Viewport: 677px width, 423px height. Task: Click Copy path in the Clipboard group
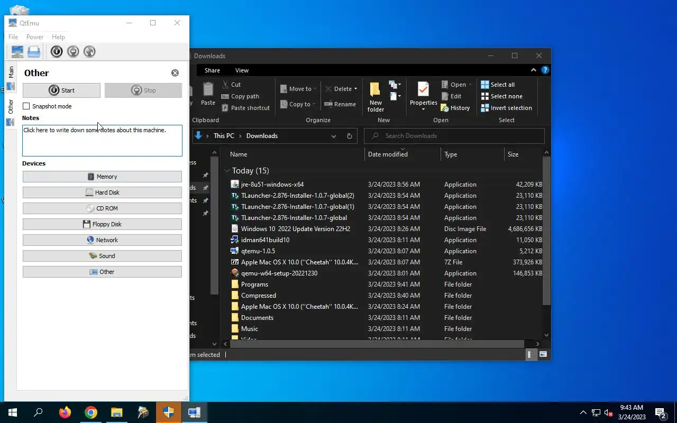[240, 96]
